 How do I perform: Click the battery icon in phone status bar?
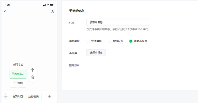click(x=52, y=5)
